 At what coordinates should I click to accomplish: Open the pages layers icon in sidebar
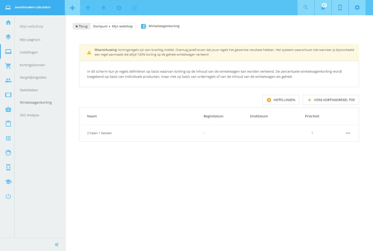click(8, 37)
